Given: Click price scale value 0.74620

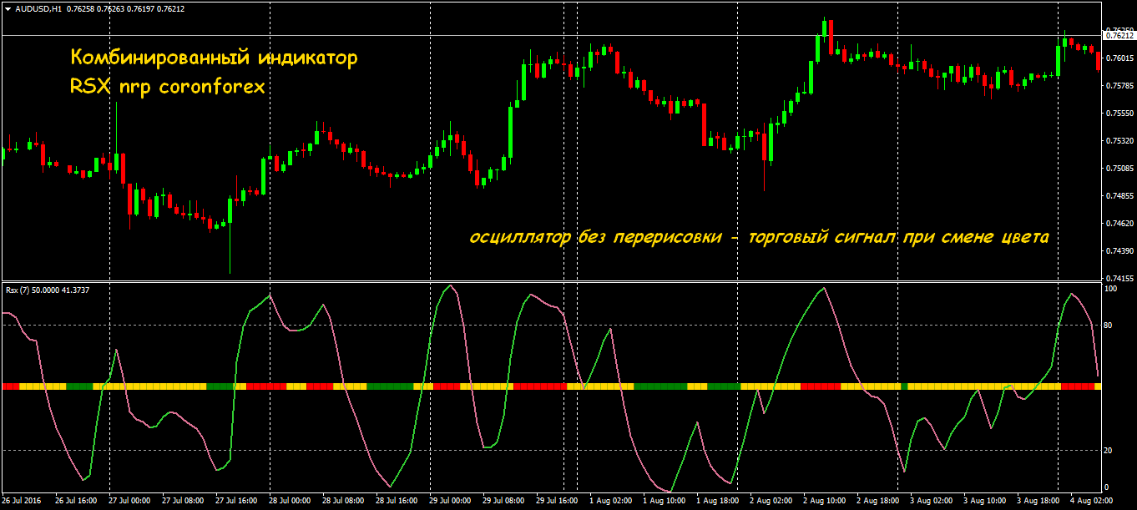Looking at the screenshot, I should click(x=1119, y=223).
